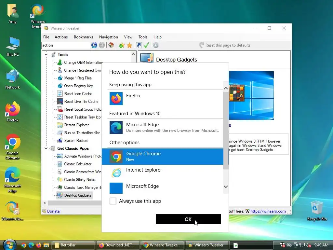Viewport: 333px width, 250px height.
Task: Click the muted volume tray icon
Action: click(308, 245)
